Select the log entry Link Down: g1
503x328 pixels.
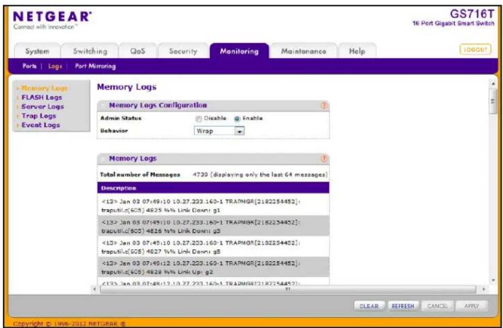click(x=214, y=206)
